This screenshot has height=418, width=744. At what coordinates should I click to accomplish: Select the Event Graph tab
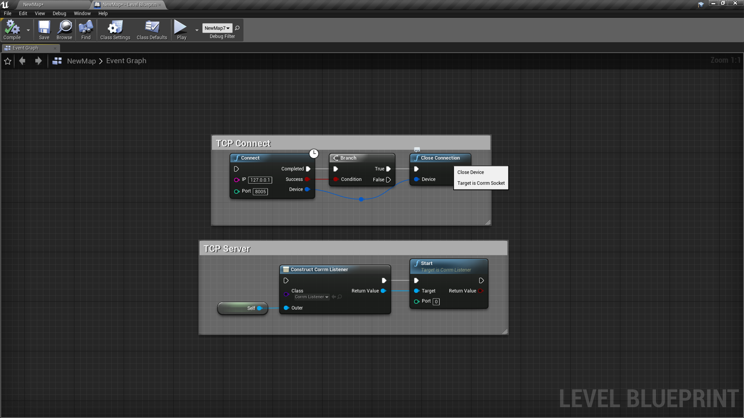click(26, 48)
